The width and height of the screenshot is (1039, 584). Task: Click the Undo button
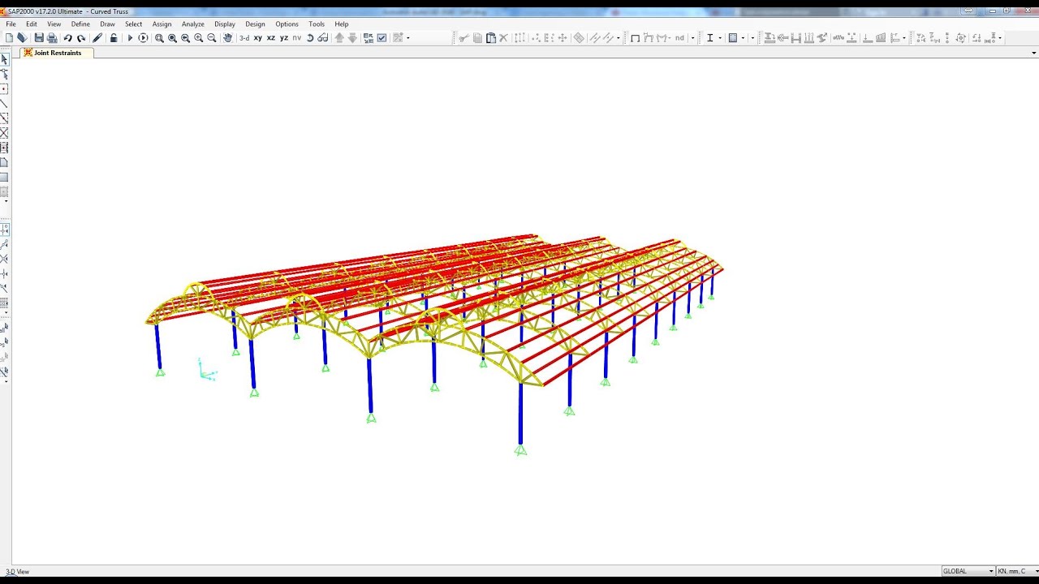[x=66, y=37]
